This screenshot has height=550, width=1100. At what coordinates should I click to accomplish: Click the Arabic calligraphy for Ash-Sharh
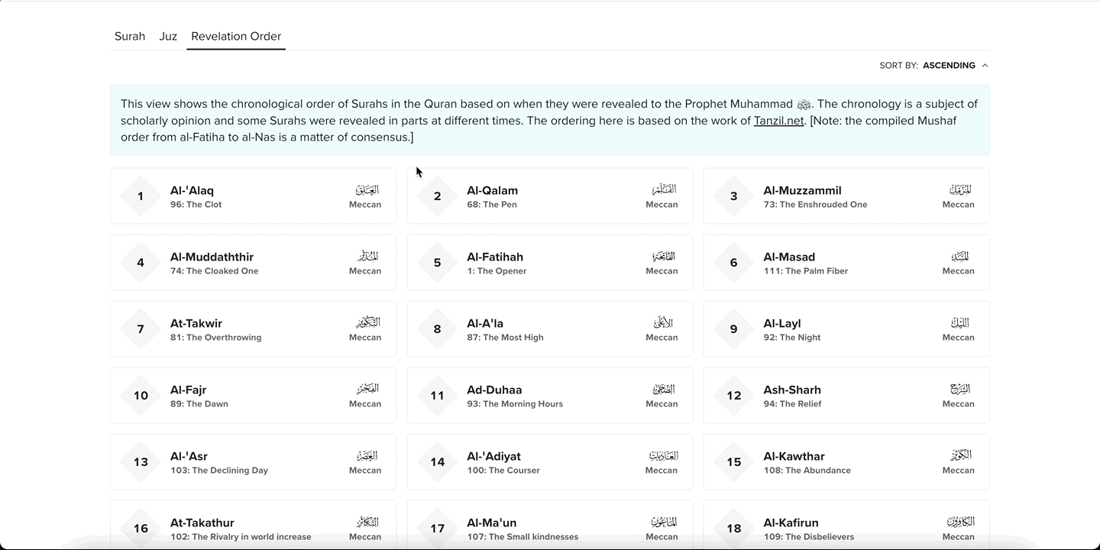click(959, 390)
